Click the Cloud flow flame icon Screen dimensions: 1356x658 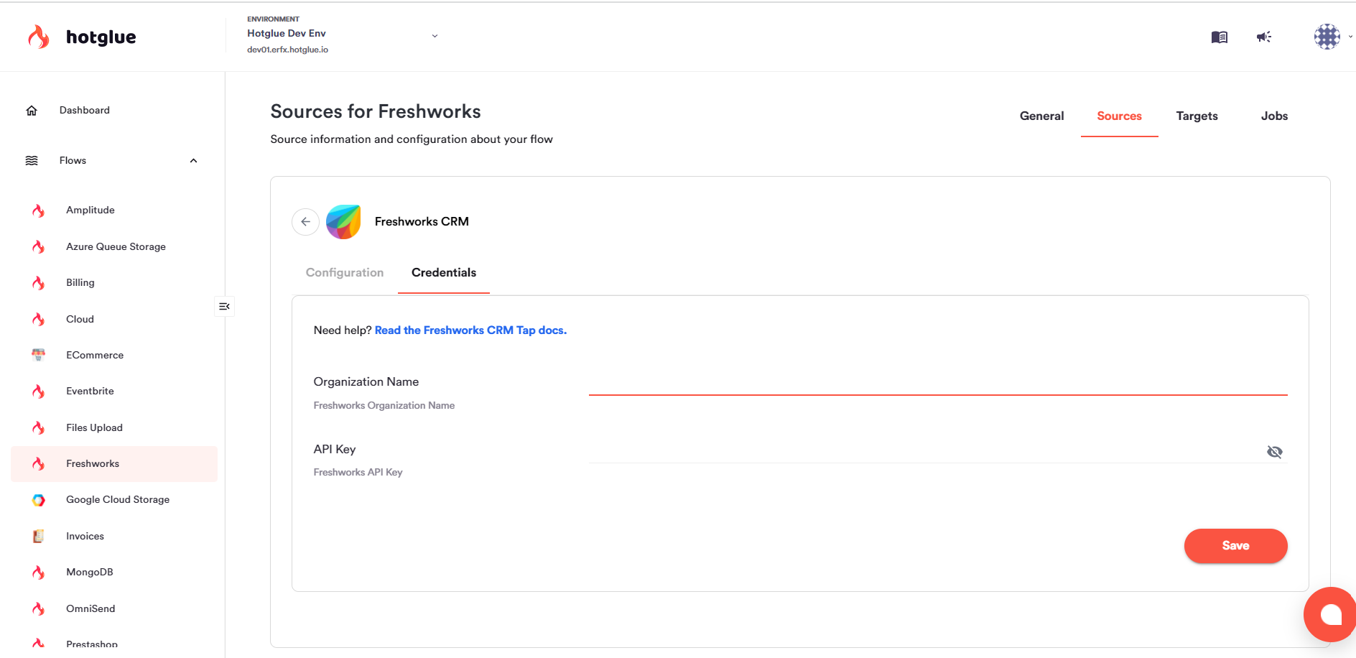pyautogui.click(x=39, y=320)
